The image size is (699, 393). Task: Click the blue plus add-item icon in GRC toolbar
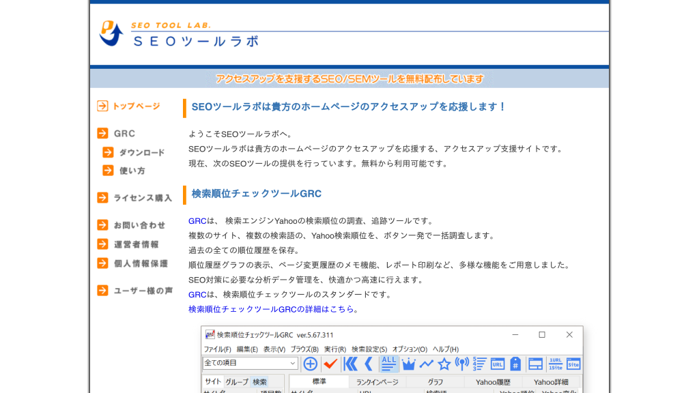tap(311, 364)
